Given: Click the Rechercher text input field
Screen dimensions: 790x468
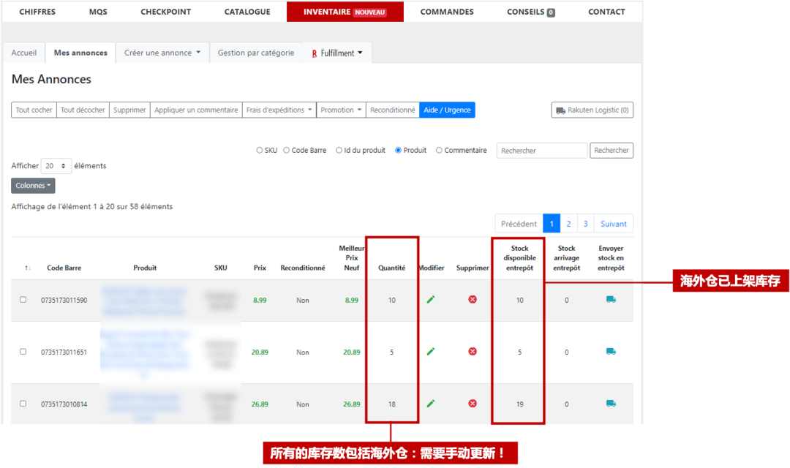Looking at the screenshot, I should pyautogui.click(x=541, y=151).
